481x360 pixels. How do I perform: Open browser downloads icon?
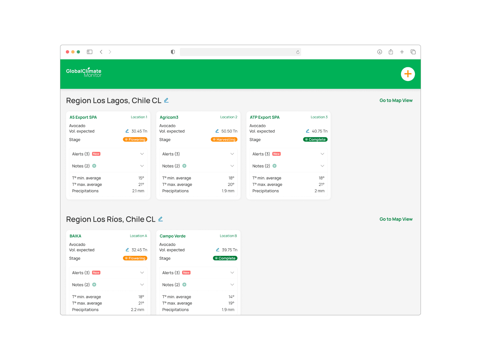point(380,52)
